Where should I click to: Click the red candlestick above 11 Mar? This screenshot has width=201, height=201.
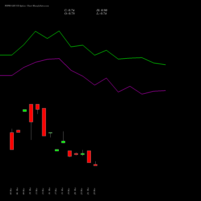(x=37, y=107)
